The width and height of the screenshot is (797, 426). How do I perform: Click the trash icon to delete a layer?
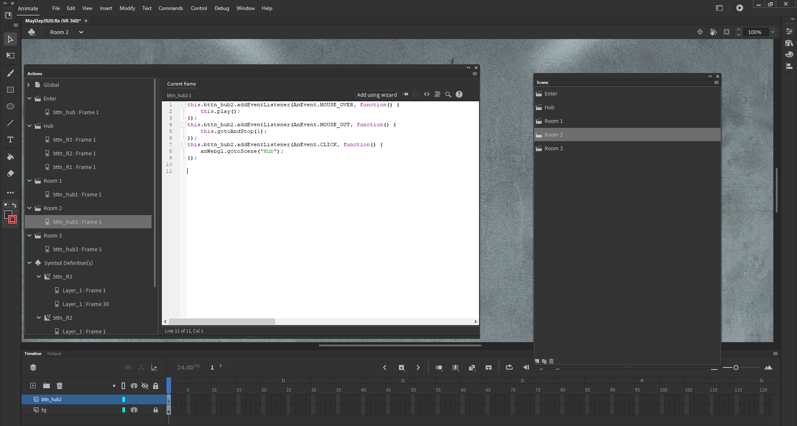pyautogui.click(x=59, y=386)
